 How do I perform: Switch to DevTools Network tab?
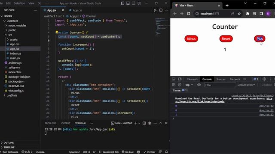coord(235,79)
